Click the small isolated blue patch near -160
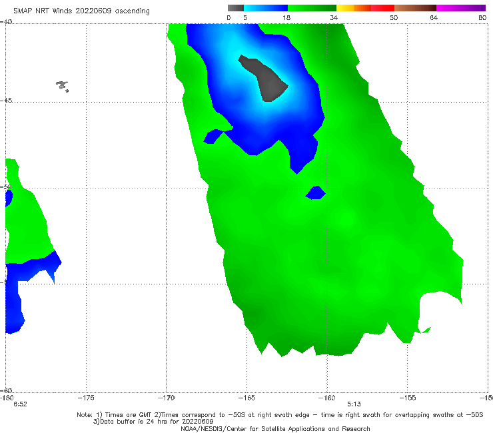Viewport: 493px width, 433px height. [316, 193]
